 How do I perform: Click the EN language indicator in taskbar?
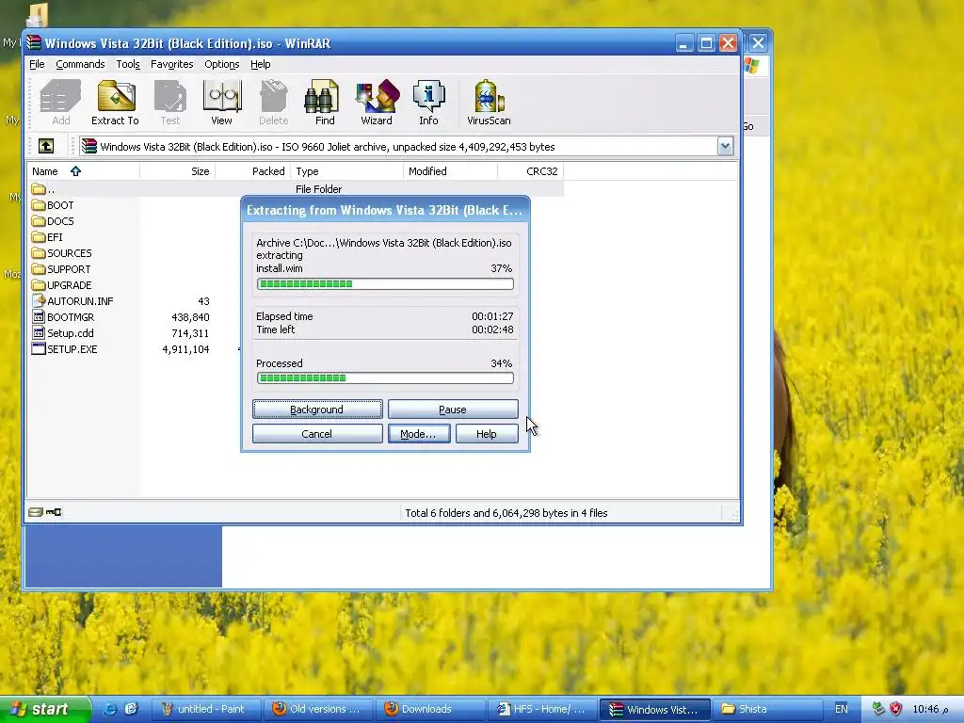point(841,709)
